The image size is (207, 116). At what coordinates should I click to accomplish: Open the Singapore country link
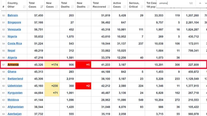tap(14, 22)
